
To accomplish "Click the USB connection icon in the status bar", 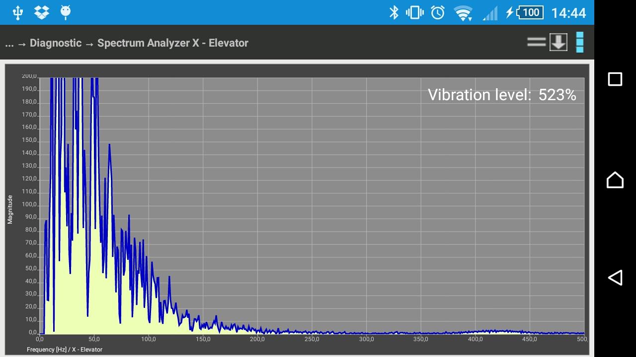I will (18, 12).
